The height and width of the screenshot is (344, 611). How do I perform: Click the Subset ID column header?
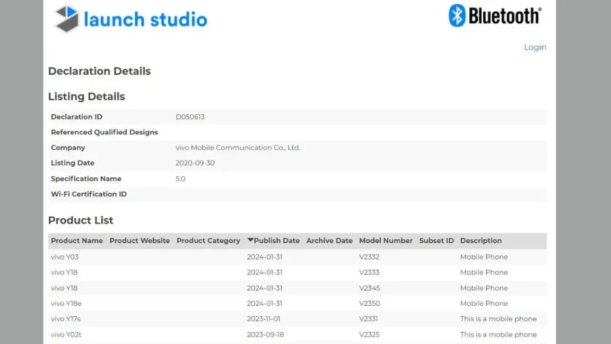[x=437, y=240]
